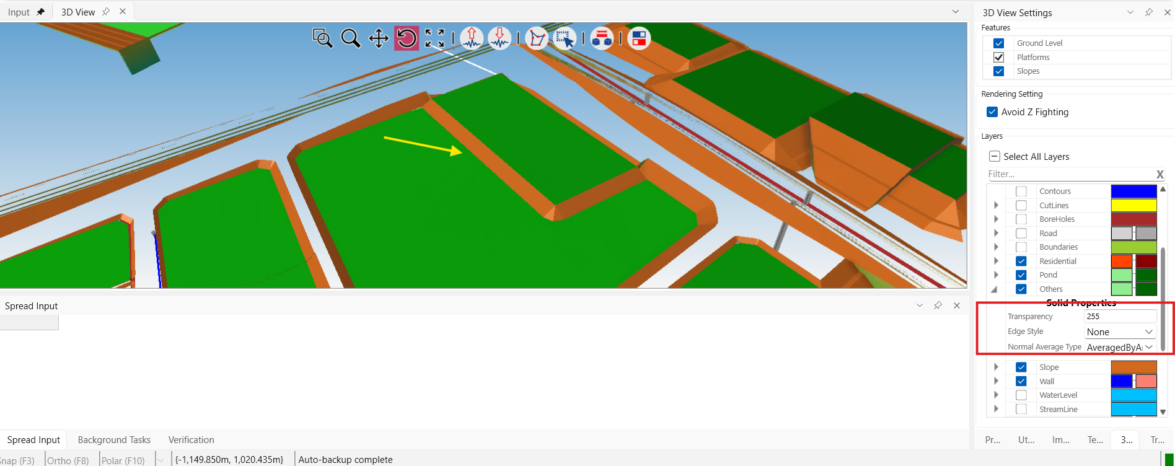The image size is (1175, 466).
Task: Pin the 3D View tab
Action: (x=106, y=12)
